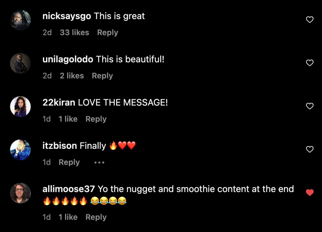322x232 pixels.
Task: Open unilagolodo's profile avatar
Action: (20, 63)
